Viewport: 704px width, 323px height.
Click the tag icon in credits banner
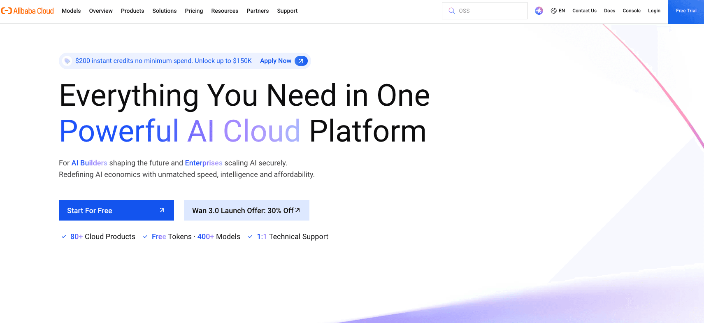[x=67, y=61]
